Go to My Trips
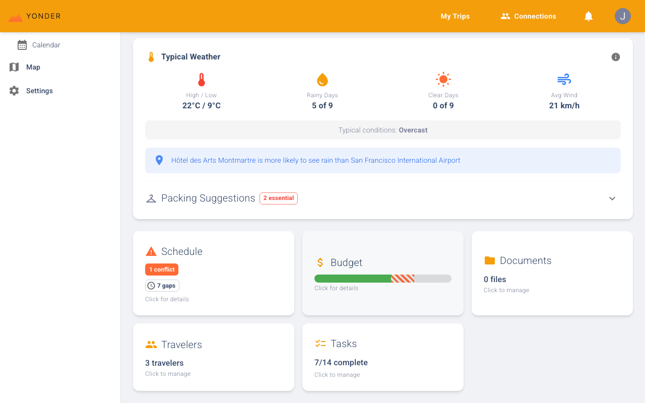The image size is (645, 403). (455, 16)
